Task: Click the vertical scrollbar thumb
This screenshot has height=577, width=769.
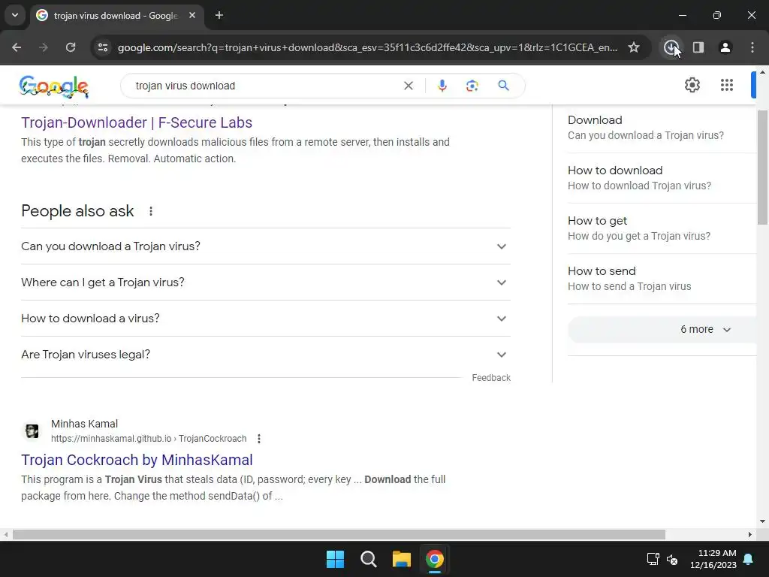Action: click(763, 167)
